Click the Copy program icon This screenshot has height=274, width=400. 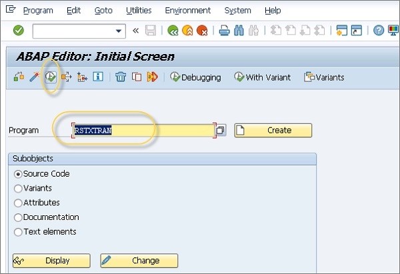click(x=137, y=77)
